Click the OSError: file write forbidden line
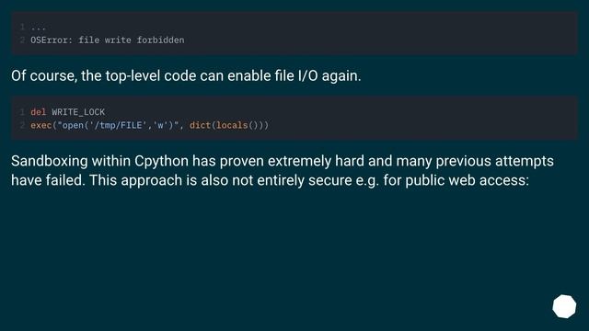589x331 pixels. pos(108,40)
